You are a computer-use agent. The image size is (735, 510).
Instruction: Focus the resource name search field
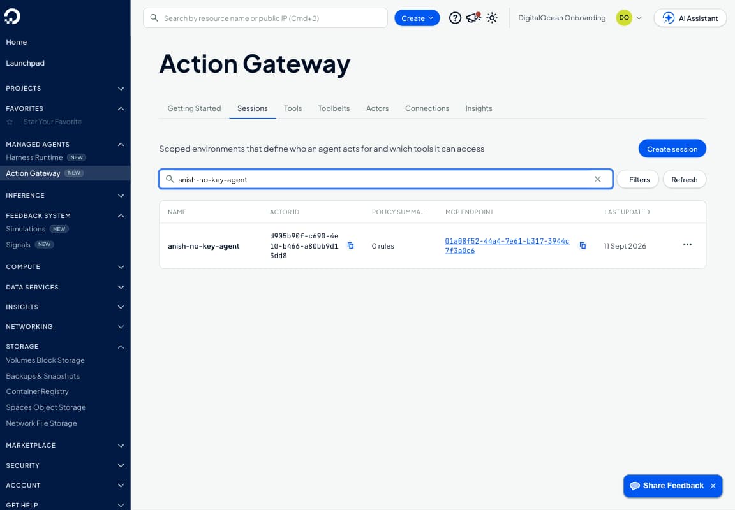[265, 18]
